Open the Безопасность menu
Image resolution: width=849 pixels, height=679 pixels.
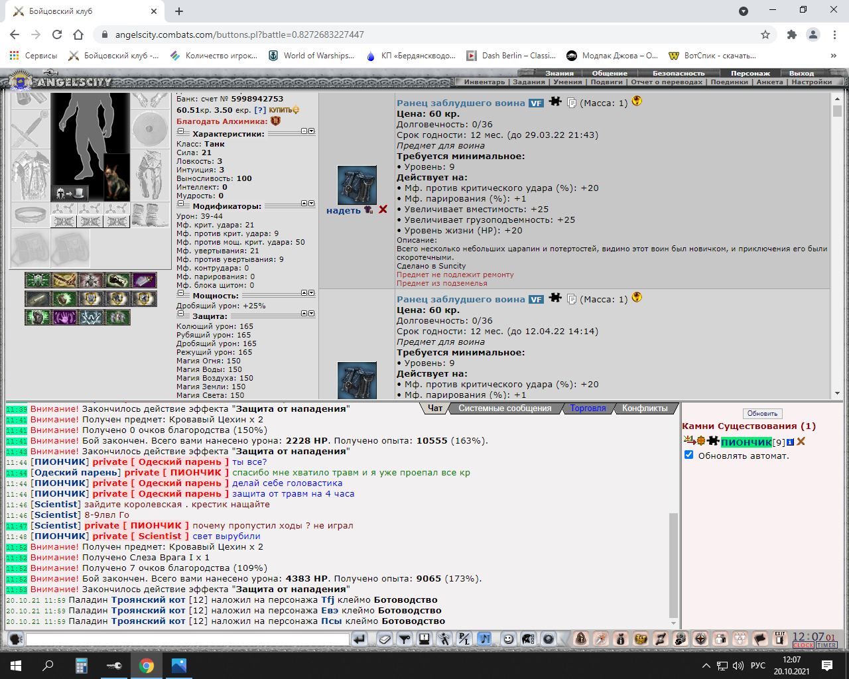(679, 73)
